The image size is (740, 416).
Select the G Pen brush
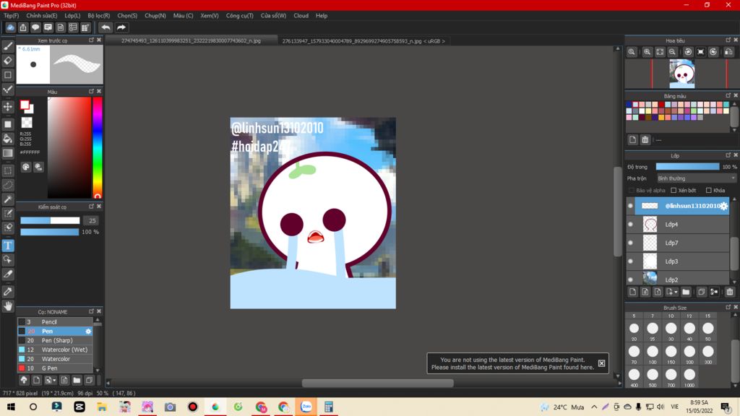coord(55,368)
